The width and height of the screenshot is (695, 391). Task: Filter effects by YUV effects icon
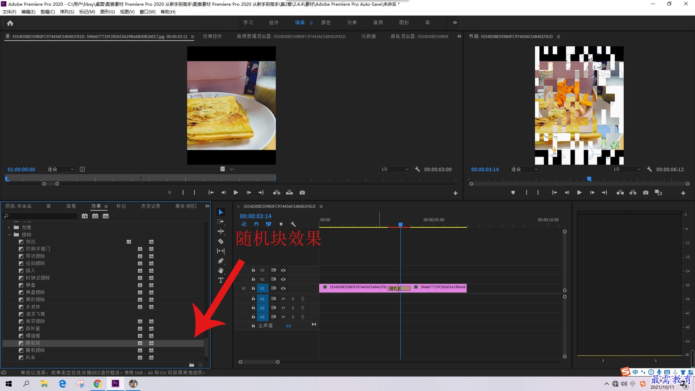pos(106,216)
